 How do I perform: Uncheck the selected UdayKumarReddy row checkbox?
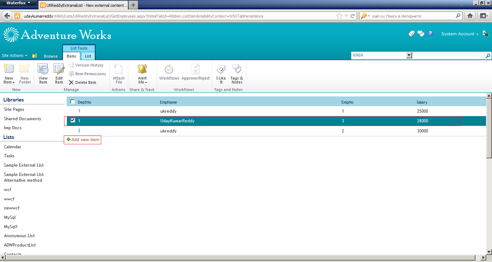72,121
